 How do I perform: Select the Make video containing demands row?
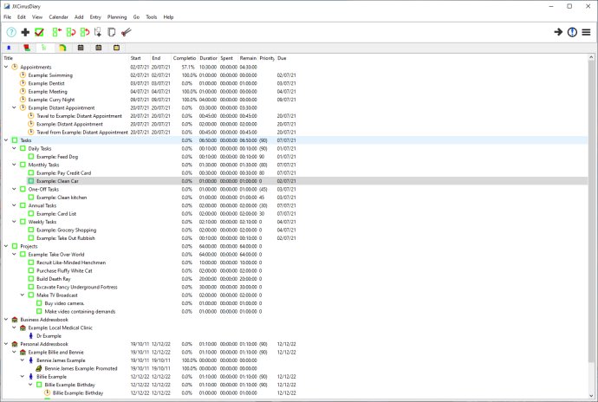click(294, 311)
